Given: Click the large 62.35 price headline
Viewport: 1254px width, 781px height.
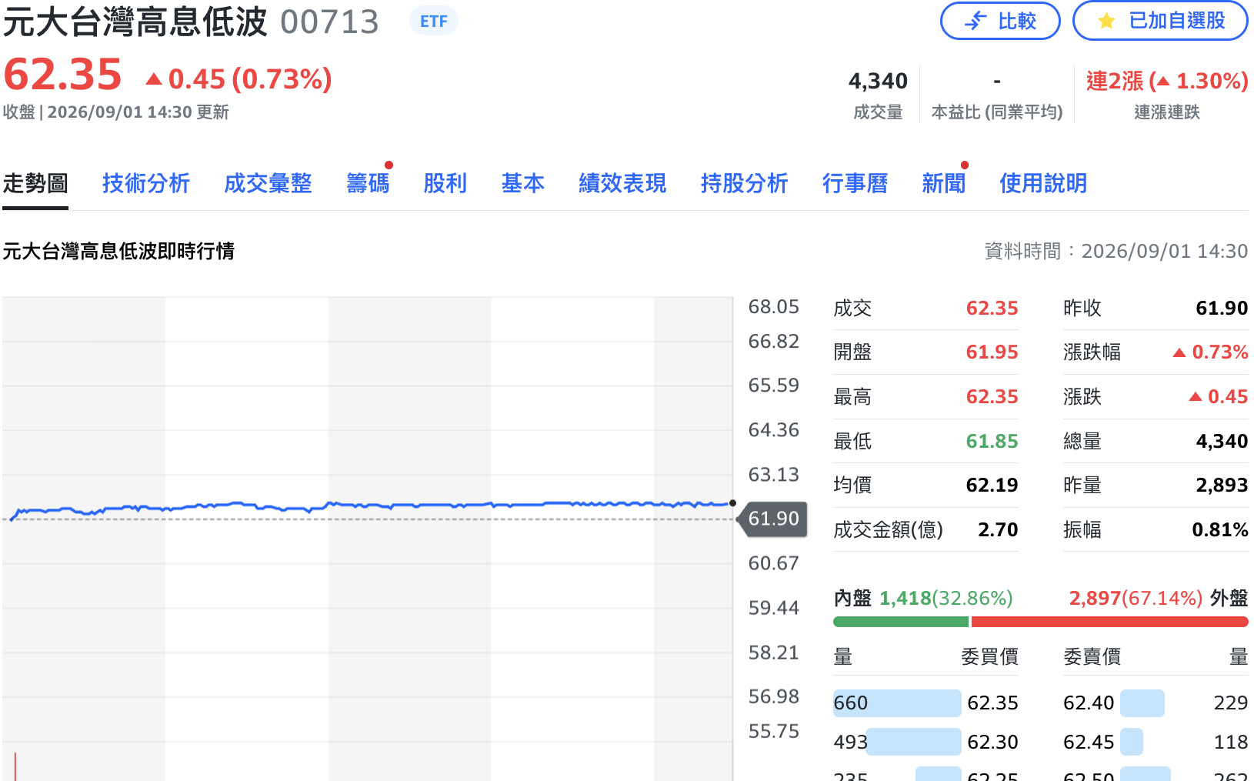Looking at the screenshot, I should 63,75.
